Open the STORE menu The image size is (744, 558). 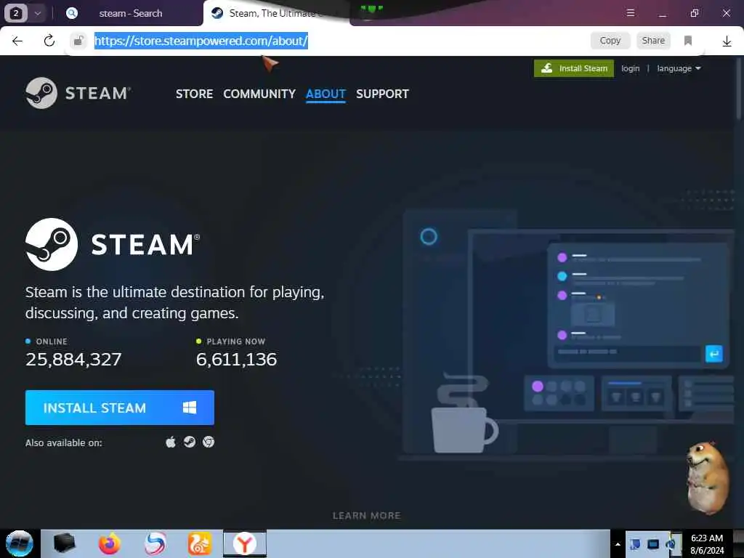click(x=194, y=94)
